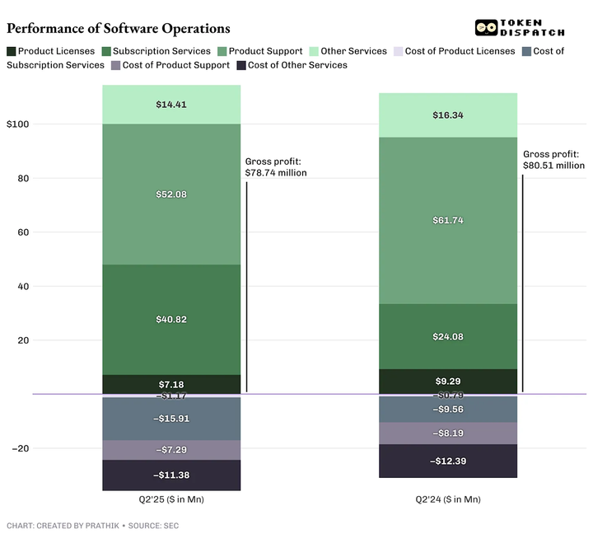Click the Cost of Product Support swatch
593x543 pixels.
[116, 65]
